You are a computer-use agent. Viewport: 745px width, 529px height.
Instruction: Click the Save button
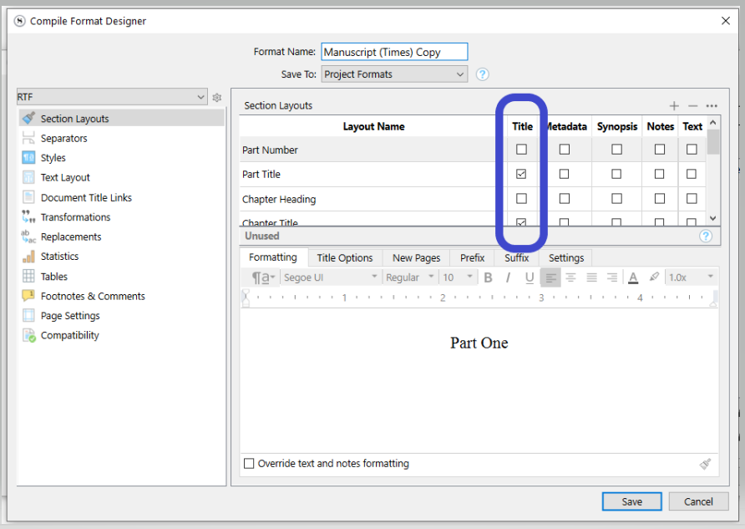pos(632,501)
